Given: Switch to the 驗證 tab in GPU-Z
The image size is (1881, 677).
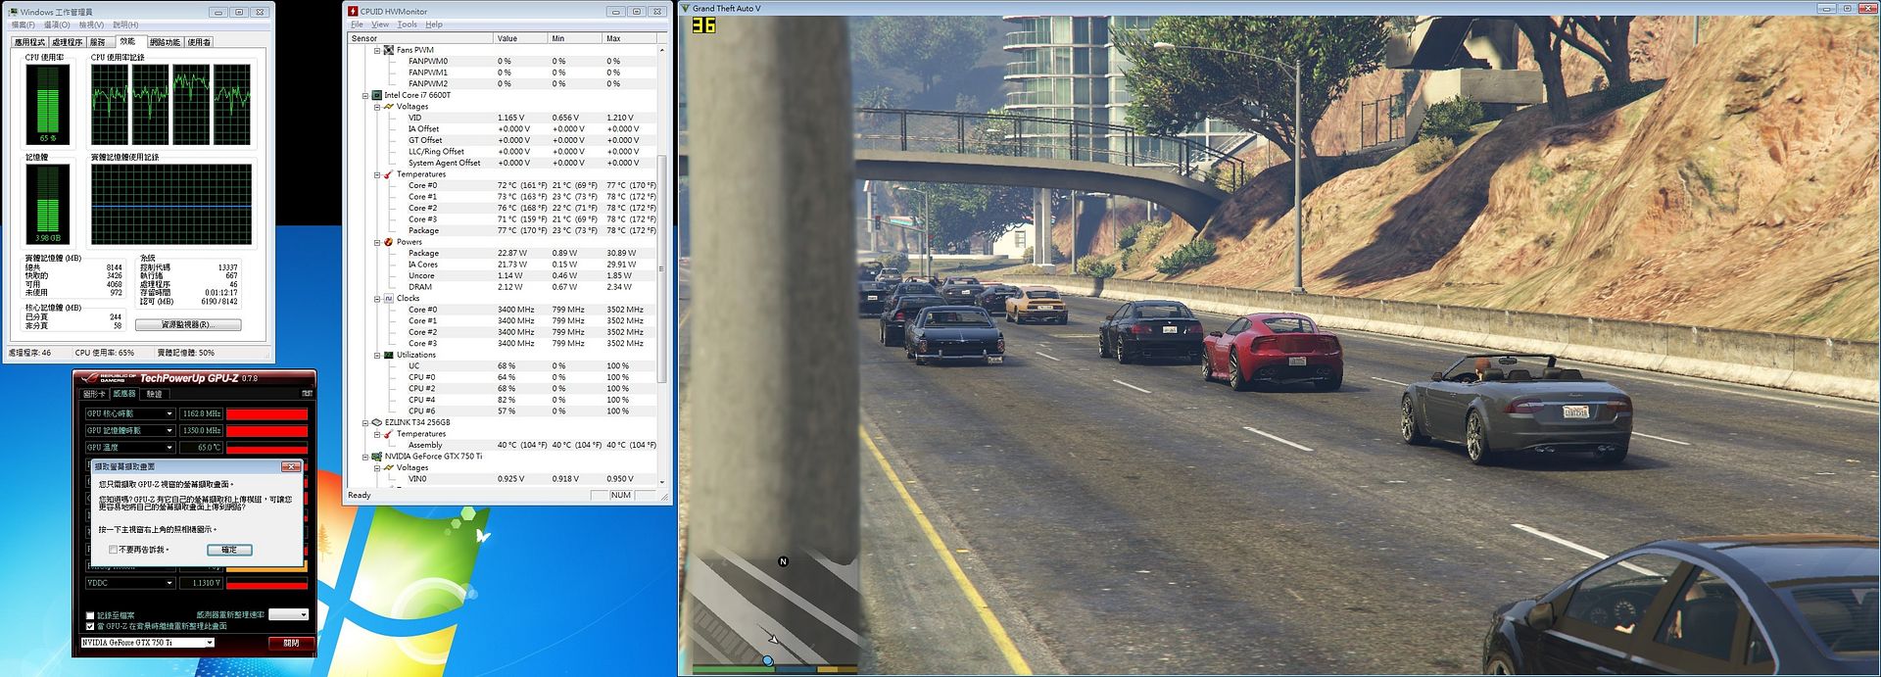Looking at the screenshot, I should [x=154, y=394].
